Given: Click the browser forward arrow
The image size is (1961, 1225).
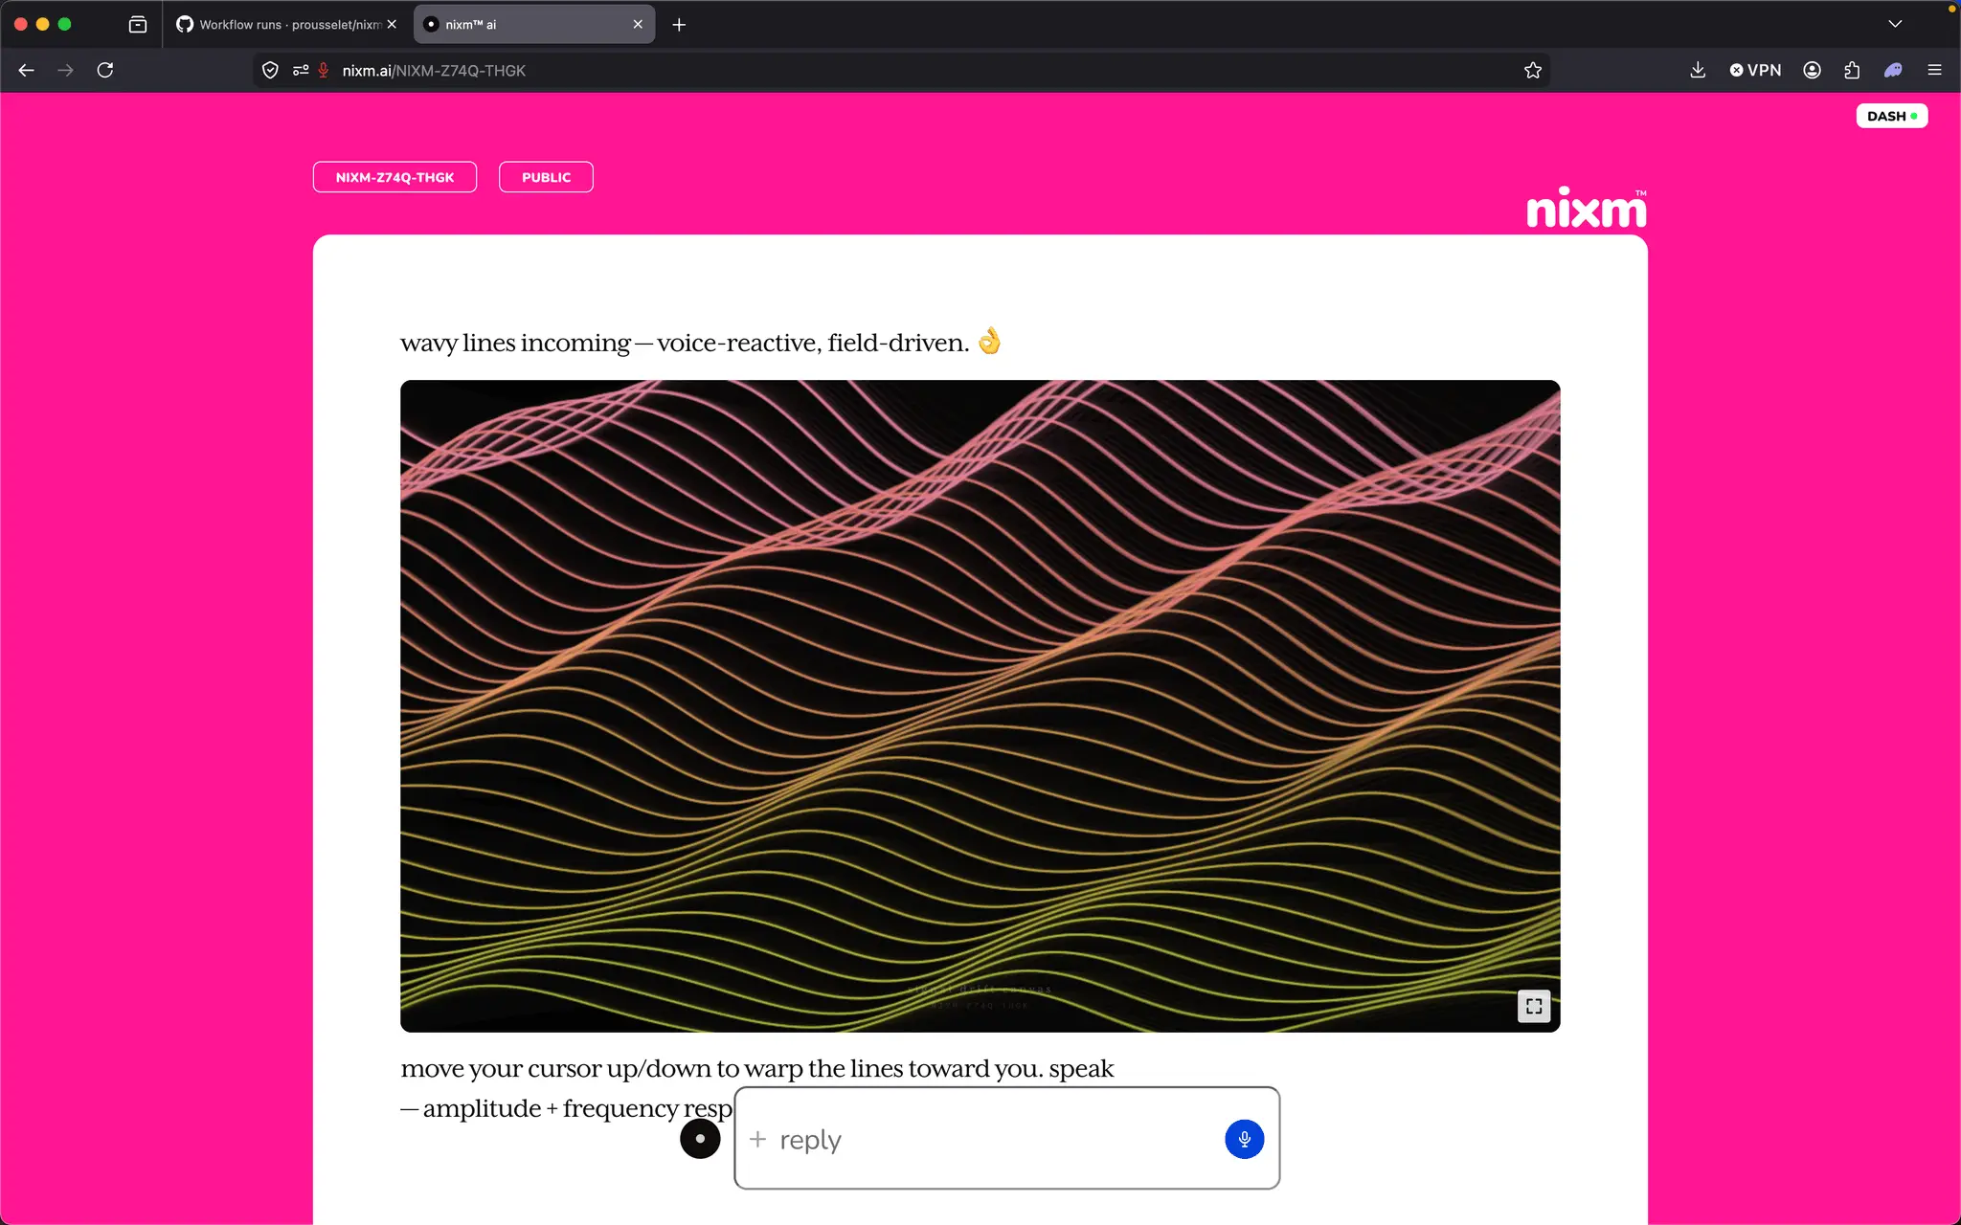Looking at the screenshot, I should coord(65,70).
